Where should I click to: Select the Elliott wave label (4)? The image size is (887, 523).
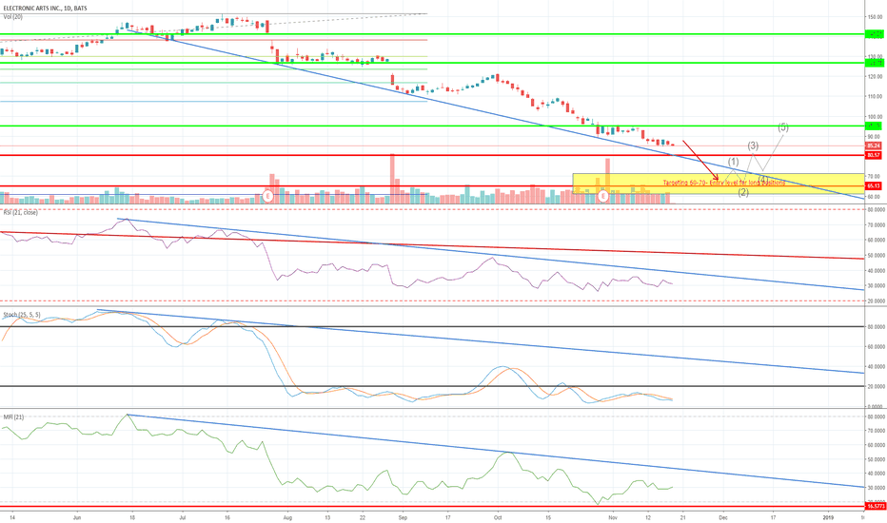click(x=763, y=179)
